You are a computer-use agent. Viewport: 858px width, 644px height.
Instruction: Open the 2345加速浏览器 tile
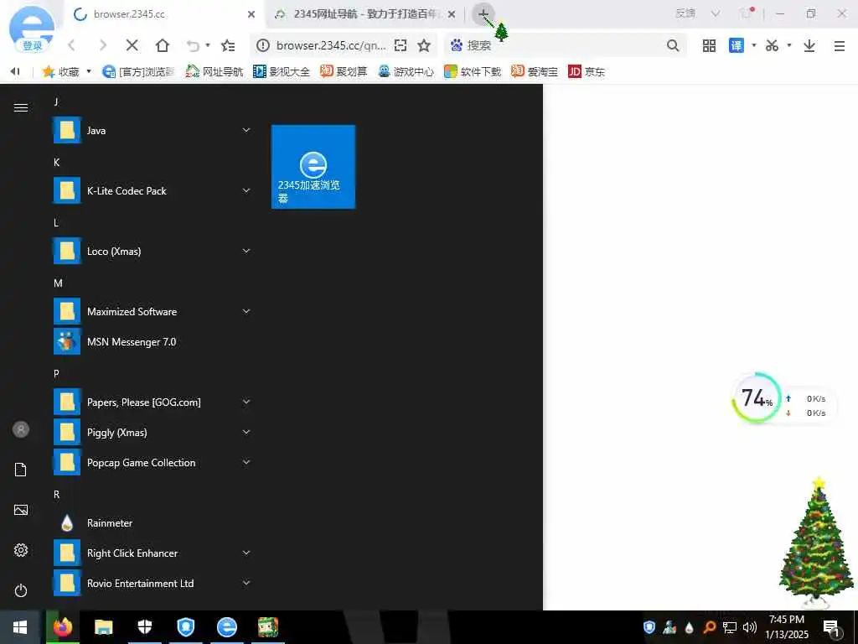[313, 167]
